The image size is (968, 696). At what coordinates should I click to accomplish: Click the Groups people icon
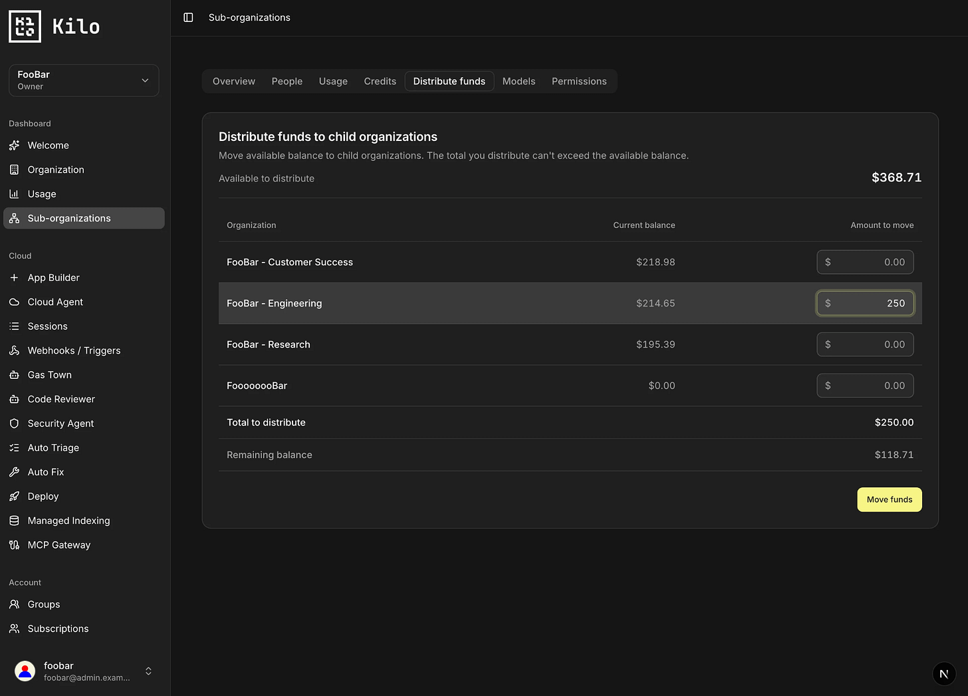14,604
